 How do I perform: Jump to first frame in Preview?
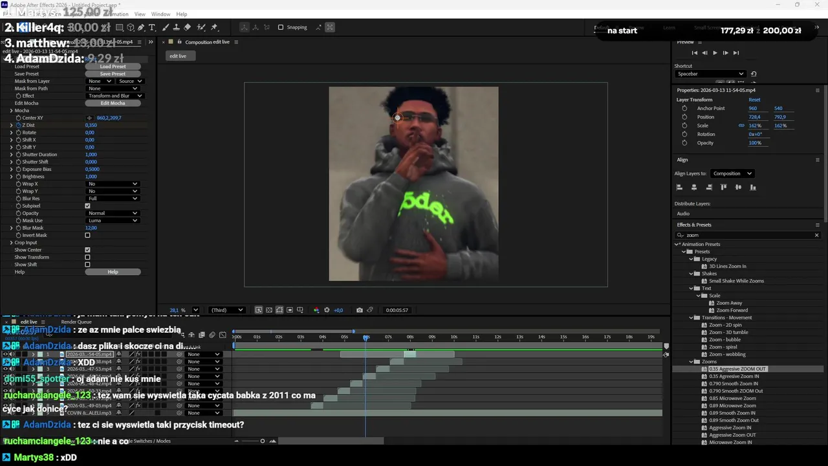pos(695,53)
